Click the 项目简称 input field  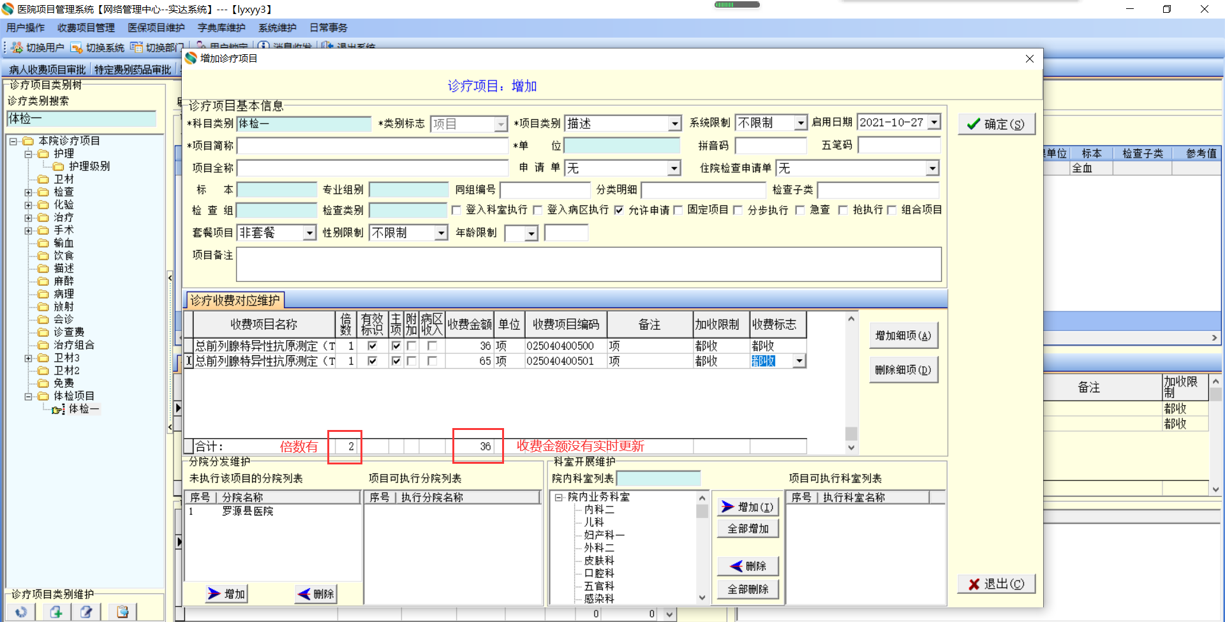pos(373,146)
